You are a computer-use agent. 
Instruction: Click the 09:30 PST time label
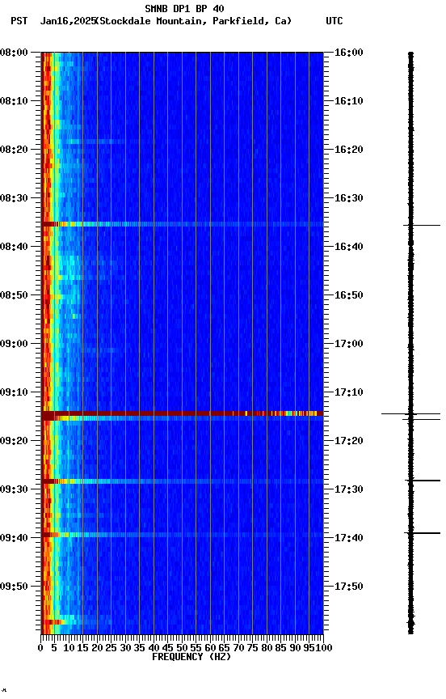14,489
